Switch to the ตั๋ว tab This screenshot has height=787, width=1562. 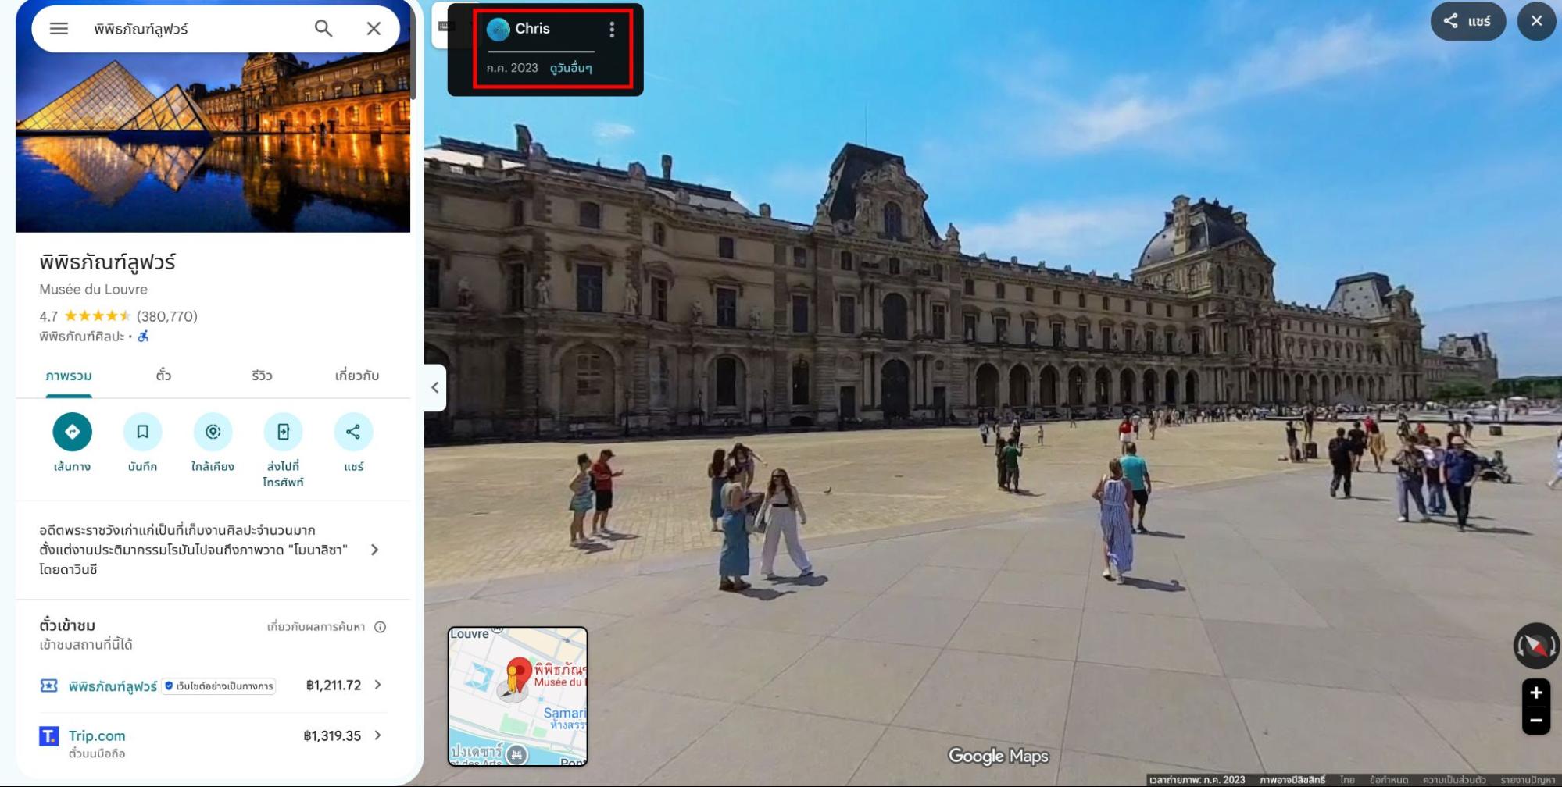163,376
